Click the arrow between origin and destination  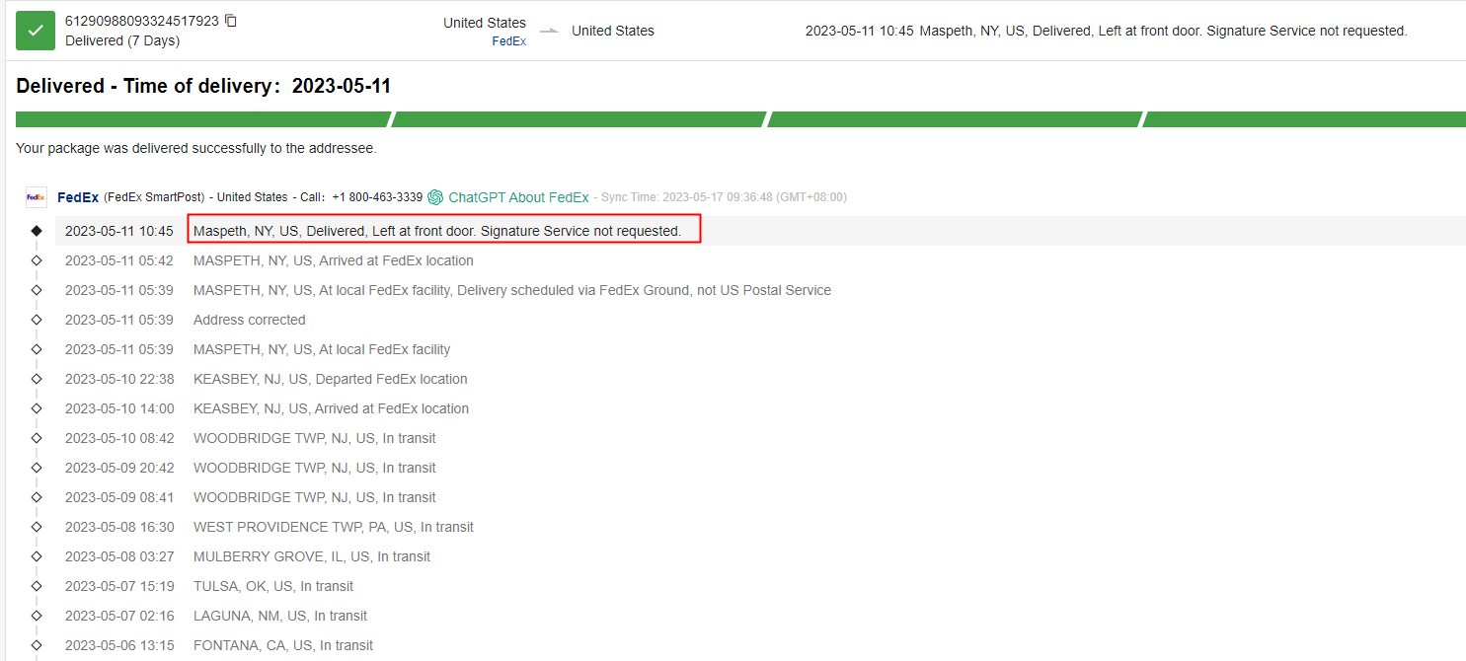[549, 31]
